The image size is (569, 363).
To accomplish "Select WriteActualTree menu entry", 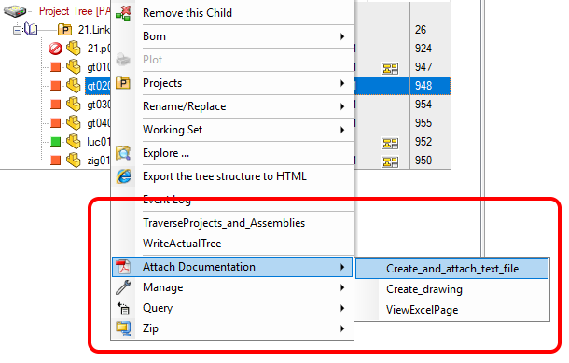I will tap(232, 244).
